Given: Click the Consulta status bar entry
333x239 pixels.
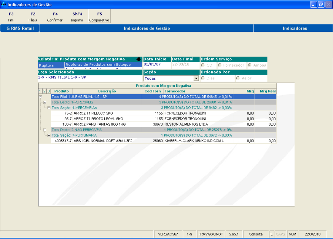Looking at the screenshot, I should click(x=255, y=234).
